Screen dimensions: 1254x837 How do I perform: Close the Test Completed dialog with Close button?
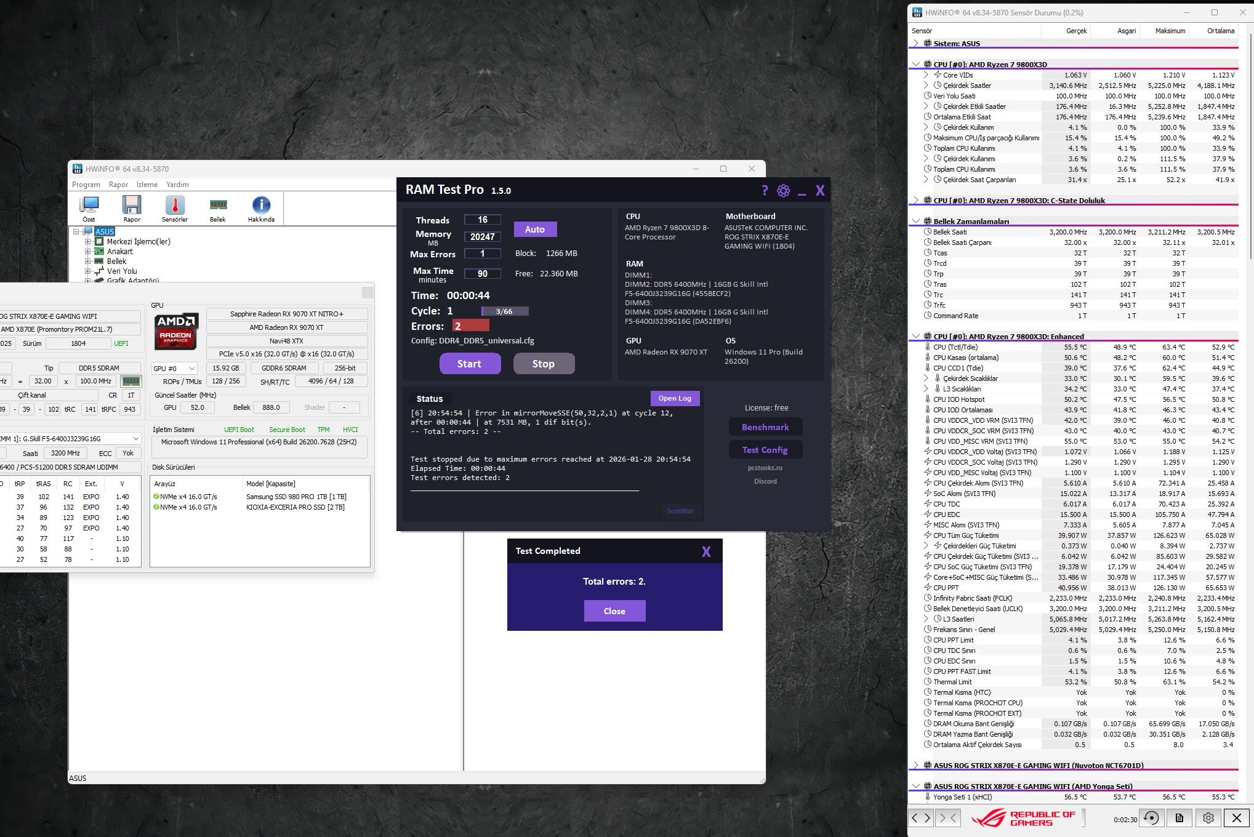click(614, 611)
